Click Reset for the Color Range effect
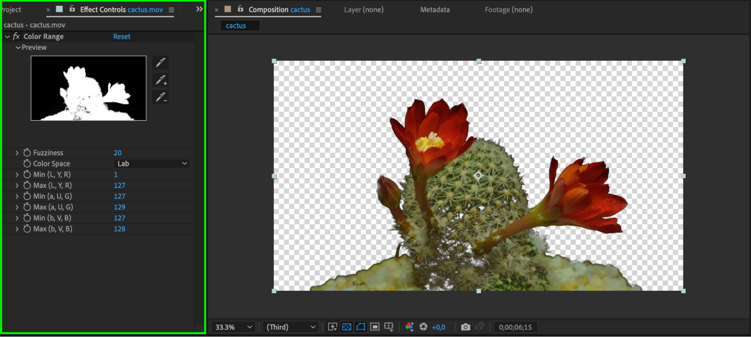751x337 pixels. pyautogui.click(x=122, y=36)
